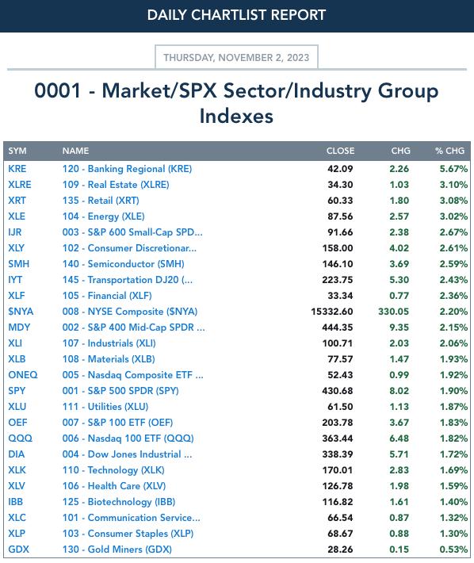Sort table by % CHG header

(x=450, y=151)
